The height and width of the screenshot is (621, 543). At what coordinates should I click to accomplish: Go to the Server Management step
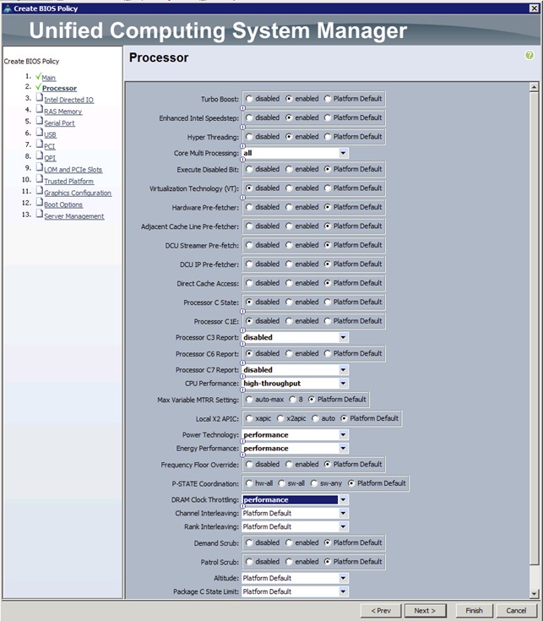point(74,216)
